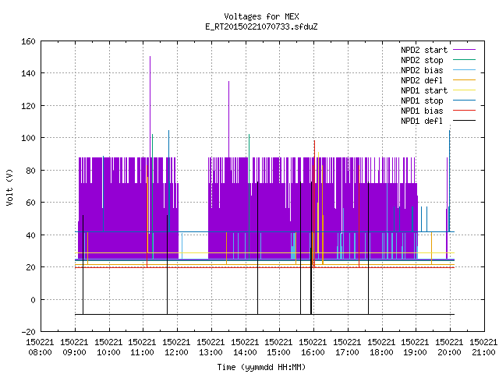Click the 20 y-axis tick label

(x=30, y=267)
